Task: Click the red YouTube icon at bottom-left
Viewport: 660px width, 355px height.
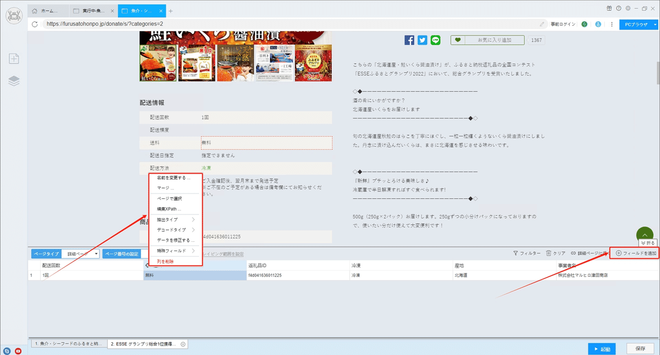Action: point(18,351)
